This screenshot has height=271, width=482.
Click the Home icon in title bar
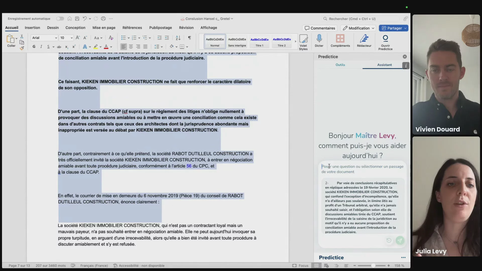pyautogui.click(x=70, y=19)
